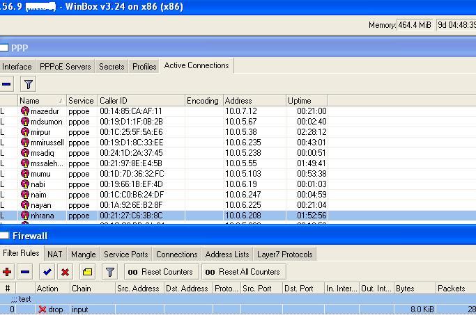
Task: Click the 8.0 KiB bytes value
Action: (x=422, y=309)
